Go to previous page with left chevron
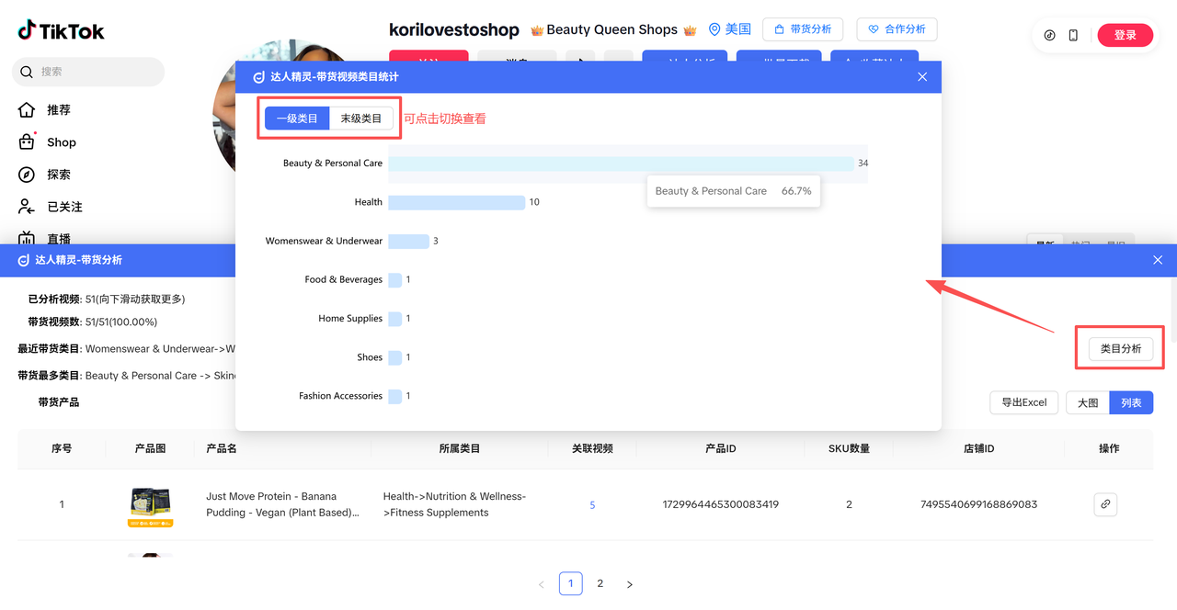1177x610 pixels. click(541, 584)
